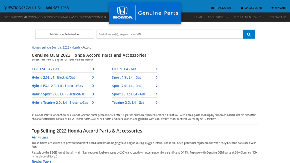
Task: Go to the Home nav item
Action: click(198, 17)
